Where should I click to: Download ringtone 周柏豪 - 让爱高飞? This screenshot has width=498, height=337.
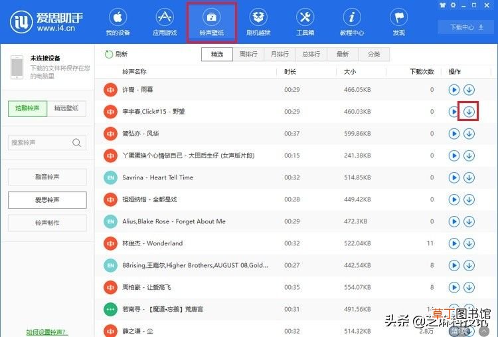(469, 287)
